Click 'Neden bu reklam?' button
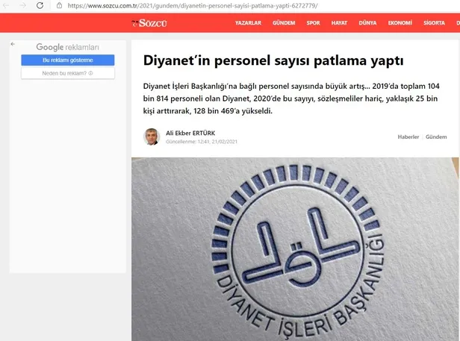This screenshot has width=460, height=341. point(68,73)
